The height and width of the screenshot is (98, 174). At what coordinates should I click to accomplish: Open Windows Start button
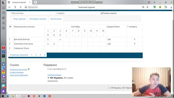pyautogui.click(x=2, y=96)
